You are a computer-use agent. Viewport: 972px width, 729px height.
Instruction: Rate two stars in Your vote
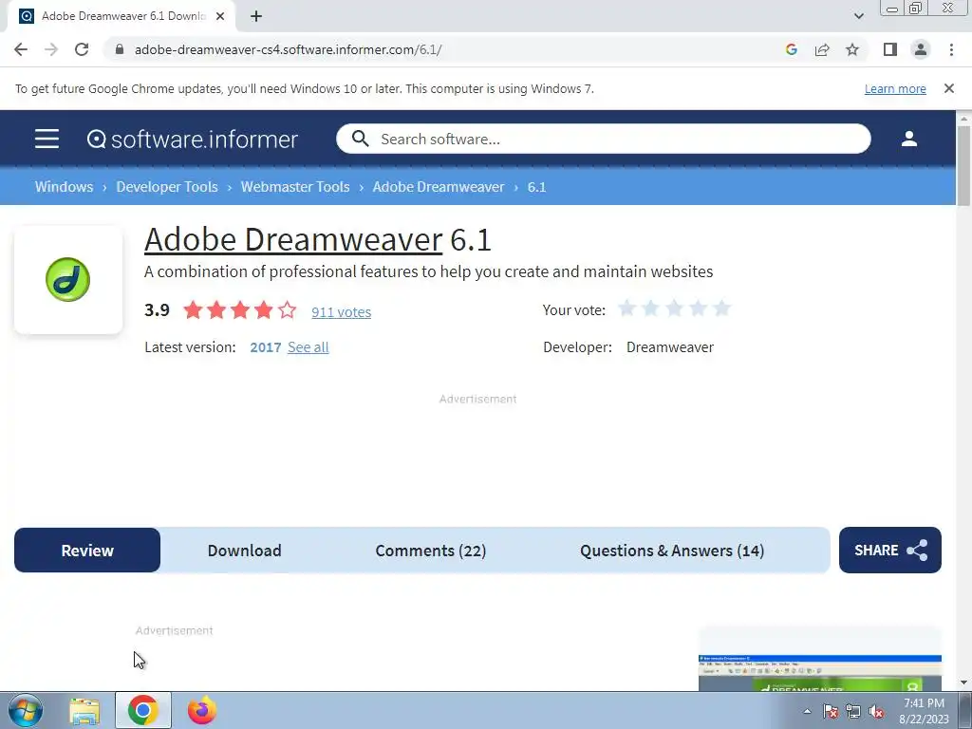click(651, 308)
